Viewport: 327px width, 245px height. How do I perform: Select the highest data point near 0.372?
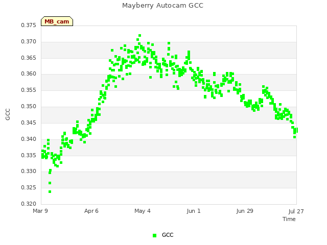(139, 36)
